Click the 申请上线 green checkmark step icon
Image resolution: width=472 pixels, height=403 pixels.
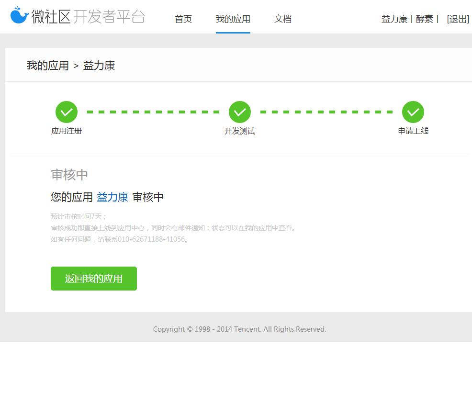pyautogui.click(x=413, y=112)
